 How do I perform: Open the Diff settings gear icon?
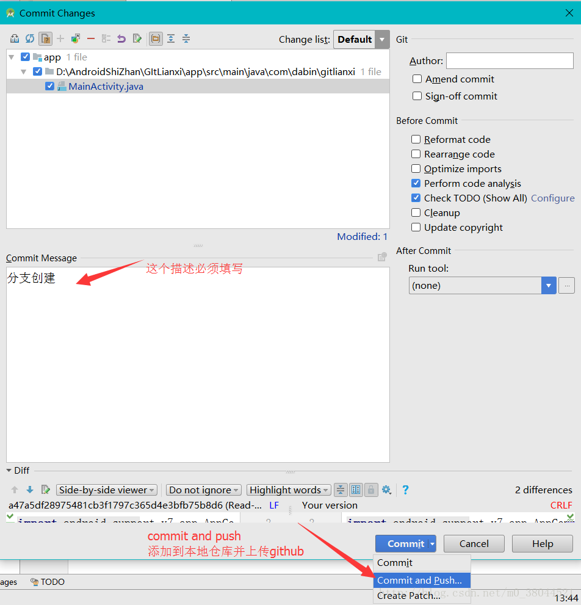[386, 490]
